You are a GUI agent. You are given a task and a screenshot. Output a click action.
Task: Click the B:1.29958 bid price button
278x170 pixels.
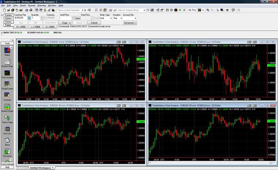[21, 27]
